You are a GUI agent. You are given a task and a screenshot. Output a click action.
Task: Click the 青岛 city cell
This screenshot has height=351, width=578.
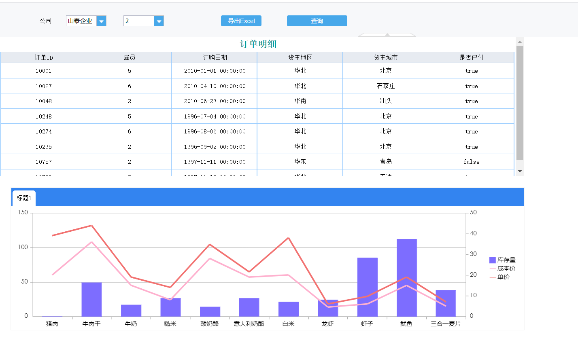click(385, 162)
